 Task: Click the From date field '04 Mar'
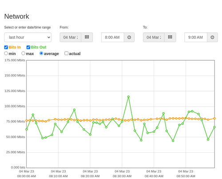(x=71, y=37)
